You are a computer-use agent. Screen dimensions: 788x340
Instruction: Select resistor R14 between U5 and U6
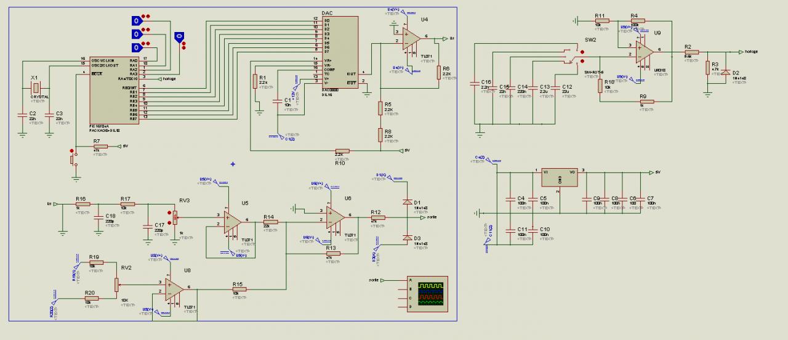pyautogui.click(x=270, y=222)
